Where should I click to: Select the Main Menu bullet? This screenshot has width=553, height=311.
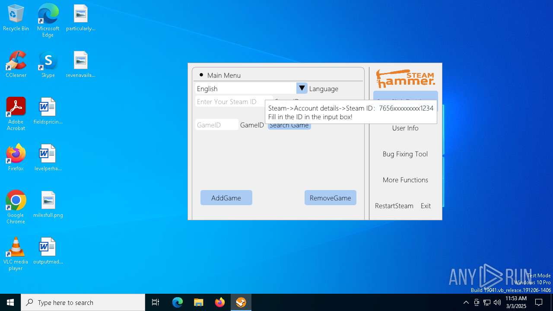pyautogui.click(x=201, y=75)
